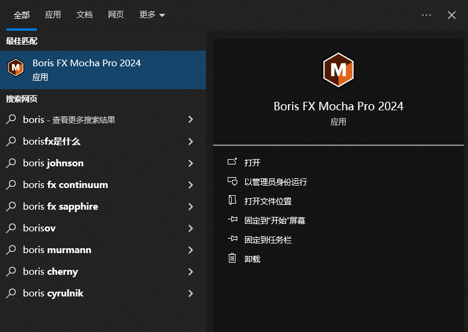Viewport: 468px width, 332px height.
Task: Select 固定到"开始"屏幕
Action: click(275, 221)
